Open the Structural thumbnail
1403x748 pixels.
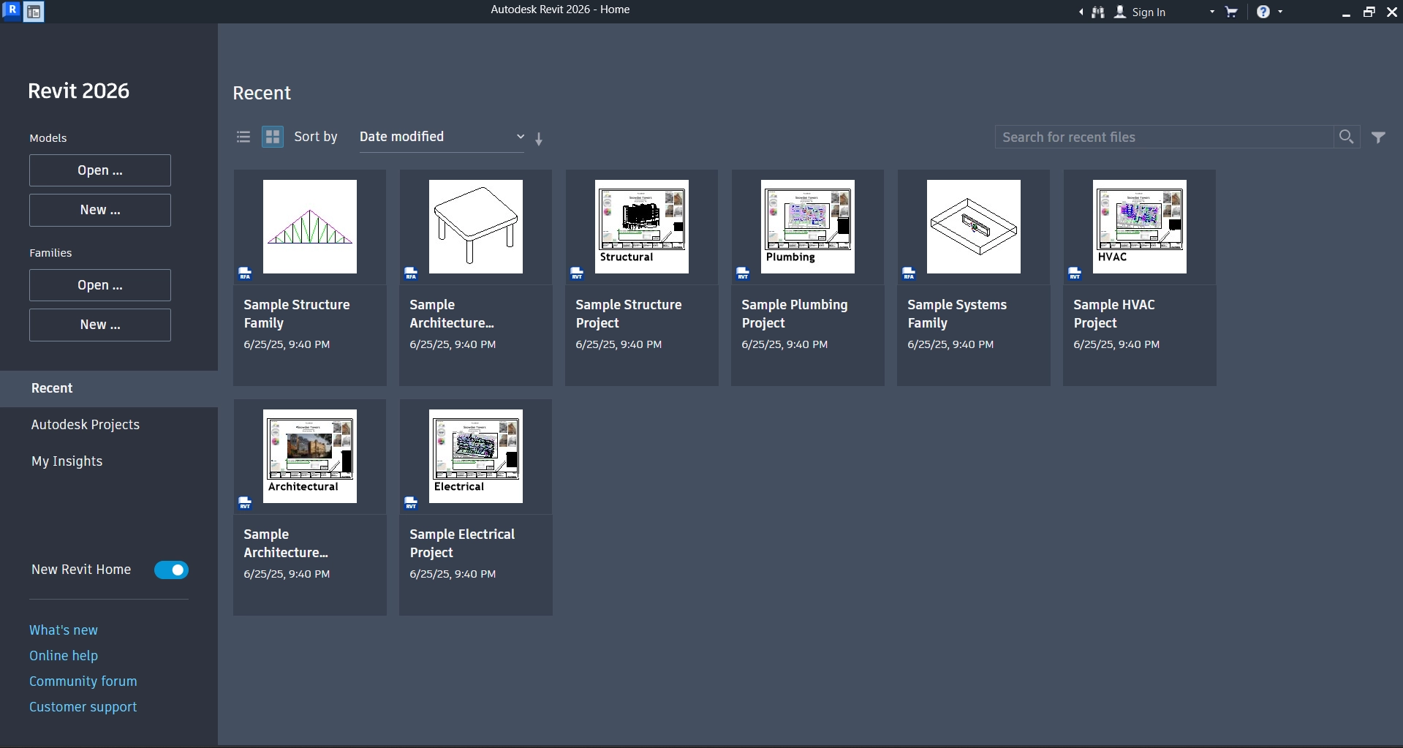point(642,227)
